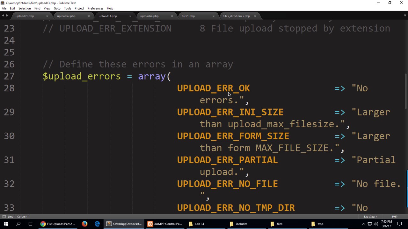408x229 pixels.
Task: Open Windows search from the taskbar
Action: click(x=18, y=224)
